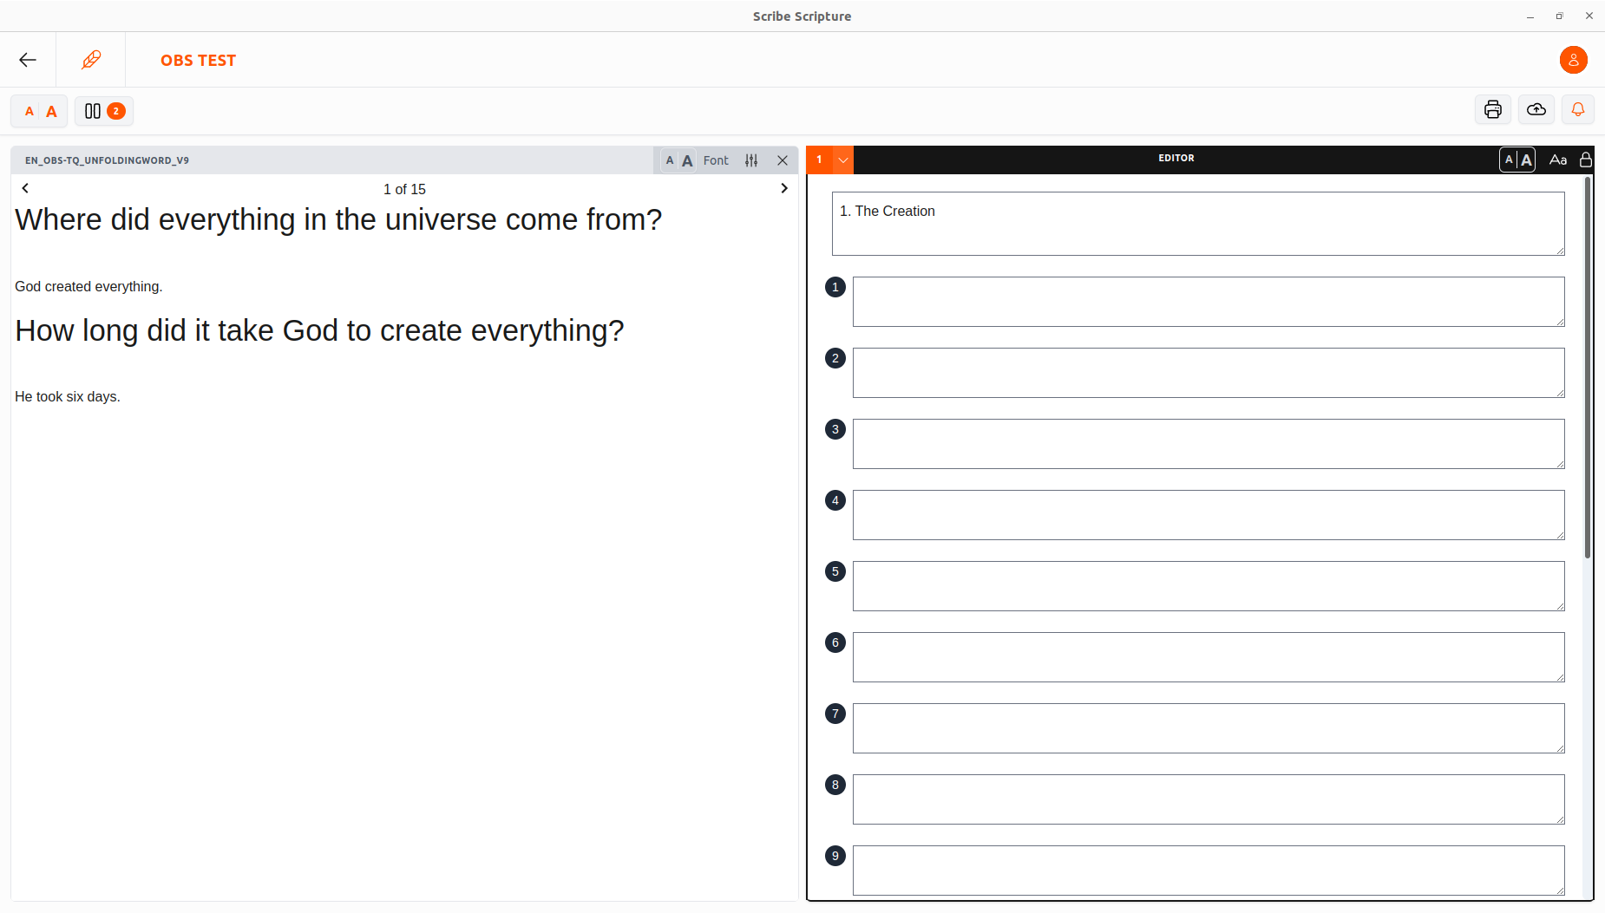Click the text box for frame 6
The height and width of the screenshot is (913, 1605).
coord(1209,657)
